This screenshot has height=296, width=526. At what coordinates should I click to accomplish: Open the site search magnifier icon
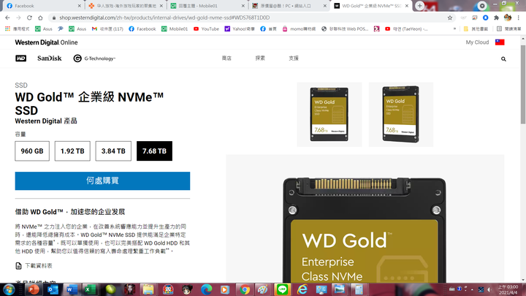point(503,59)
